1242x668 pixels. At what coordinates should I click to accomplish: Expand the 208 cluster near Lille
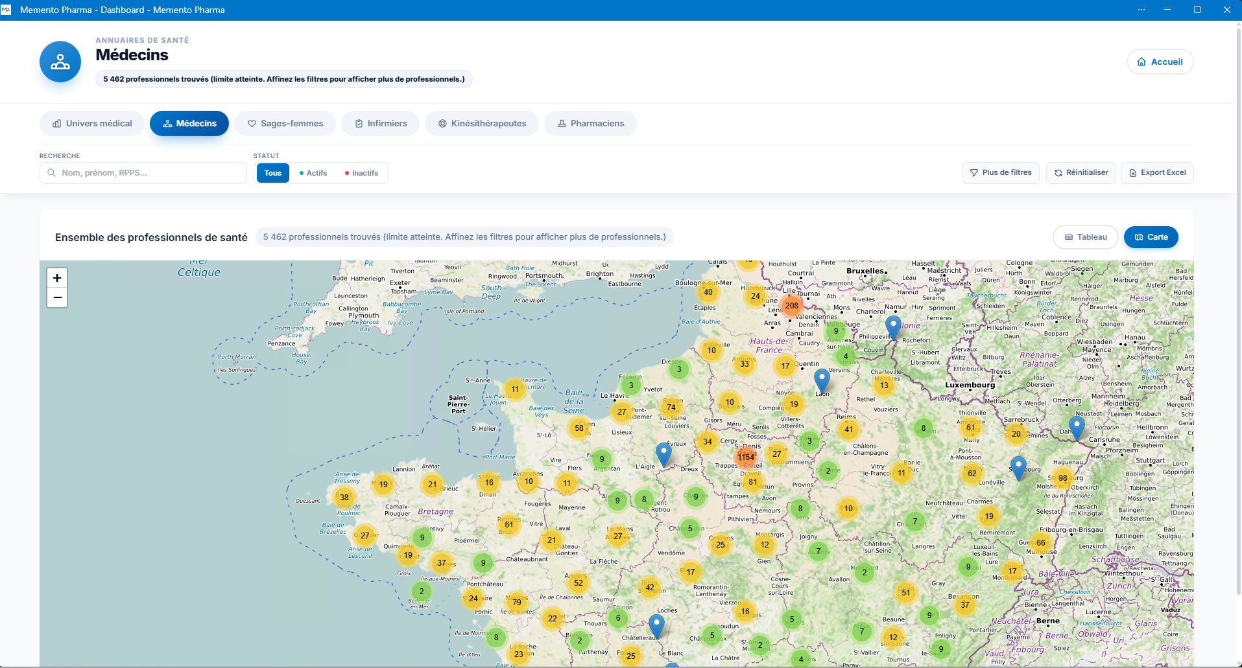[792, 305]
